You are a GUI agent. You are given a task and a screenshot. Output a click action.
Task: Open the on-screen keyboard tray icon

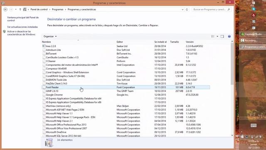coord(254,125)
